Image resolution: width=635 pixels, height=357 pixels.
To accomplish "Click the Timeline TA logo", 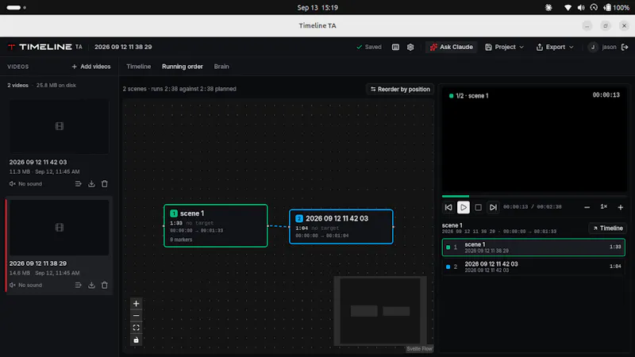I will [x=45, y=47].
